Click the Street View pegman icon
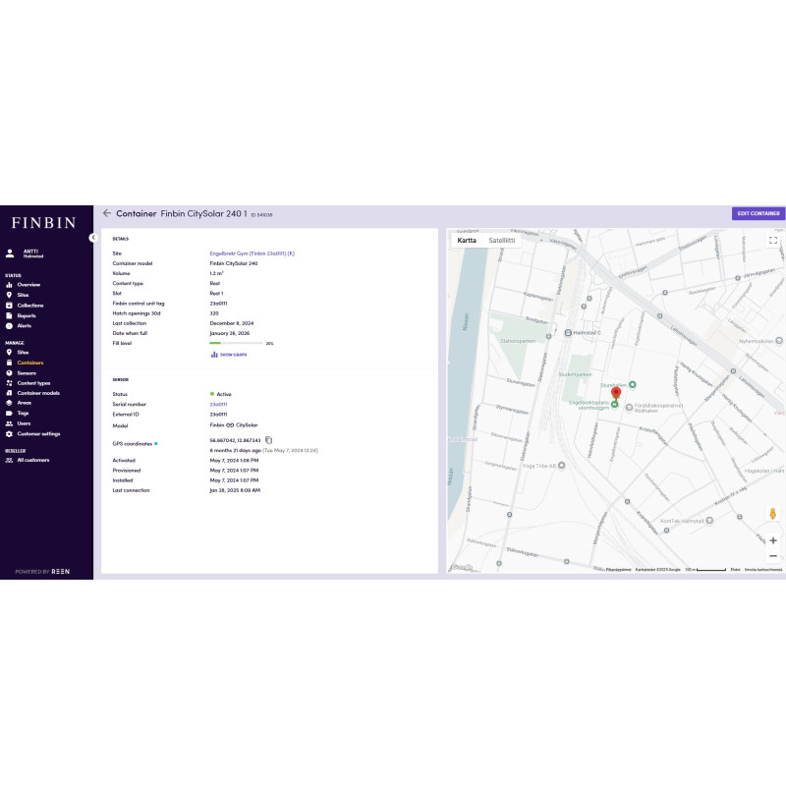The height and width of the screenshot is (786, 786). tap(773, 514)
